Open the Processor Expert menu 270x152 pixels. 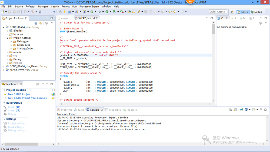[x=89, y=6]
